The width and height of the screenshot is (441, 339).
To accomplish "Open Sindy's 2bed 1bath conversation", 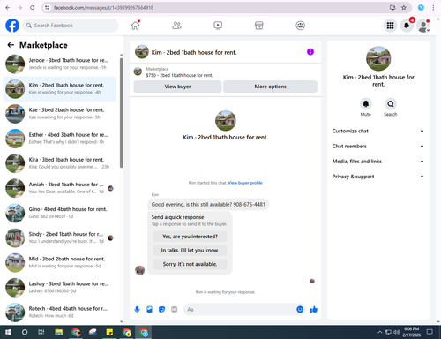I will click(x=59, y=237).
